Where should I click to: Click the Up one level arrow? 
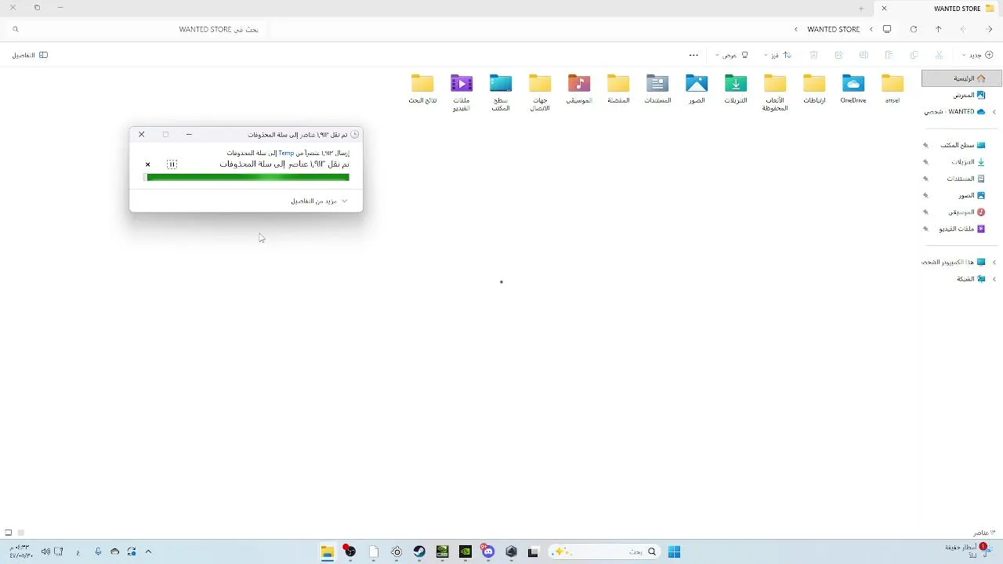[x=938, y=29]
